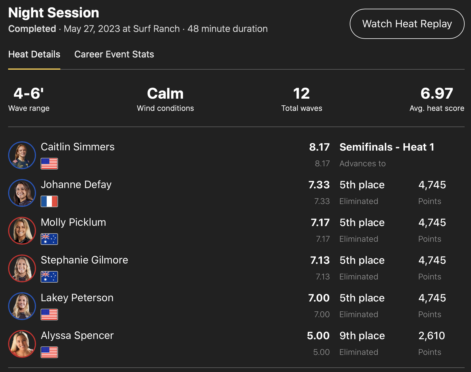The height and width of the screenshot is (372, 471).
Task: Switch to the Career Event Stats tab
Action: click(114, 54)
